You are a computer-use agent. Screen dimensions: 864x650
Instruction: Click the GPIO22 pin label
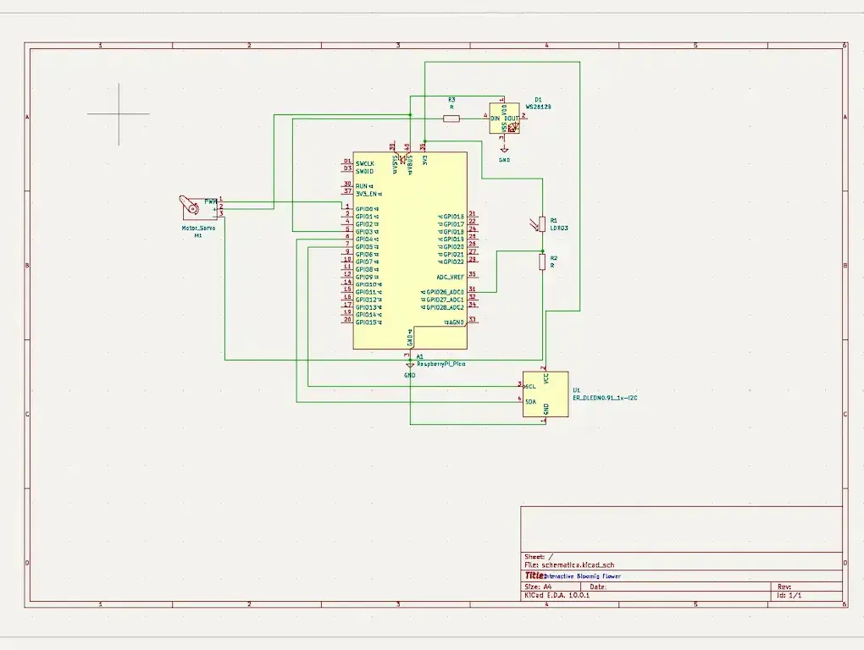point(453,262)
